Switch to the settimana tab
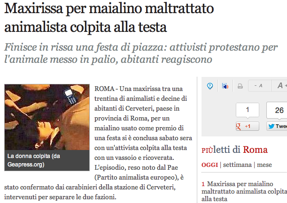The width and height of the screenshot is (287, 203). pyautogui.click(x=237, y=165)
